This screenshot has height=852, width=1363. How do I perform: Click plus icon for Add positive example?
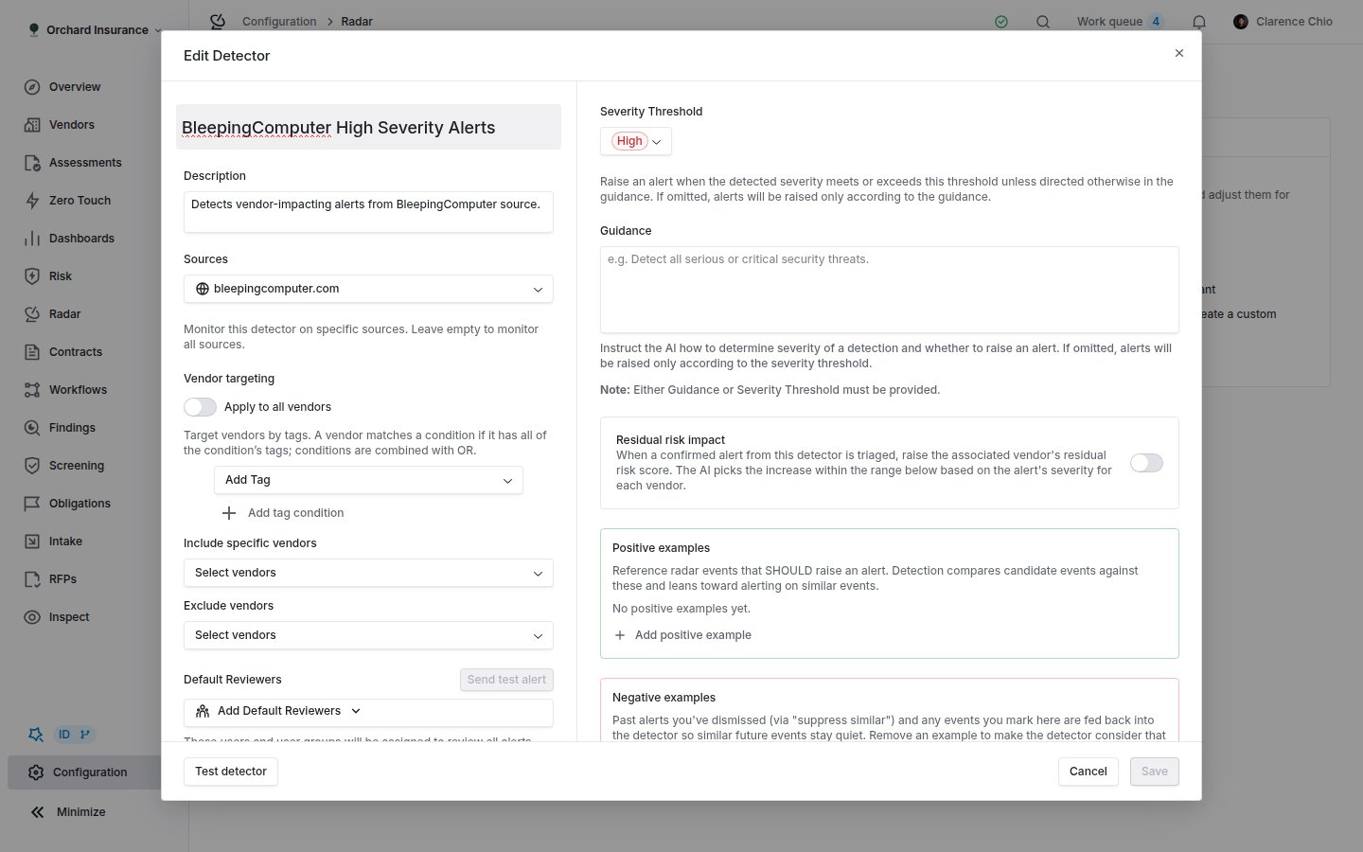(620, 635)
